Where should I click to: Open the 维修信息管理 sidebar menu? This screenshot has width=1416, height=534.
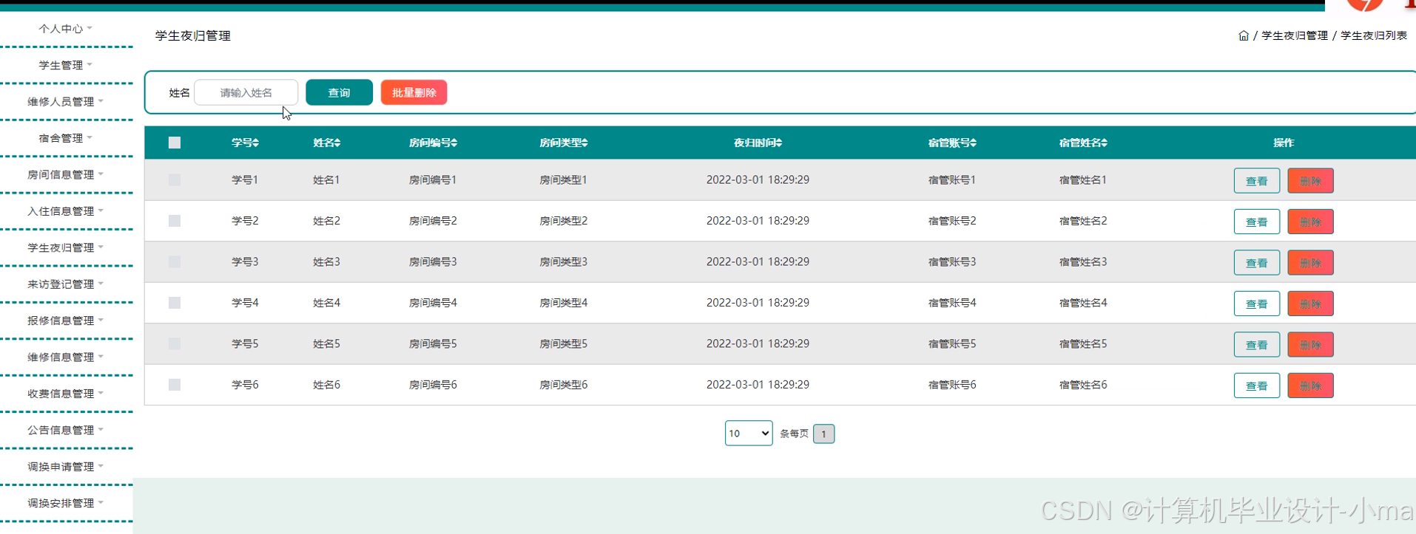(66, 357)
